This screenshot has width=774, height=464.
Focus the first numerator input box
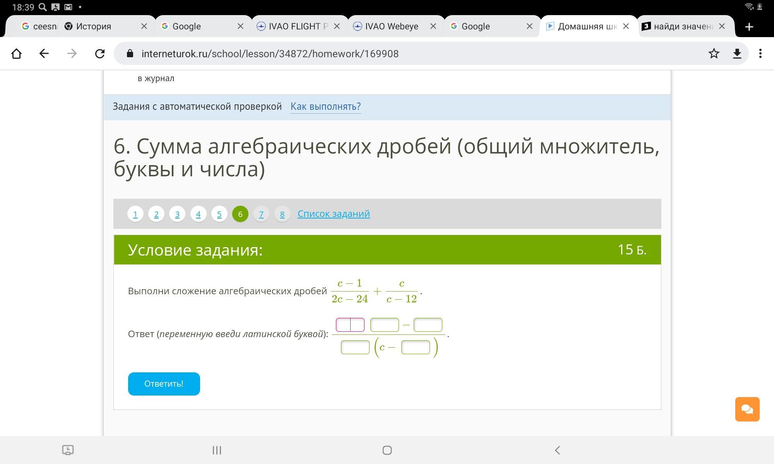click(350, 325)
